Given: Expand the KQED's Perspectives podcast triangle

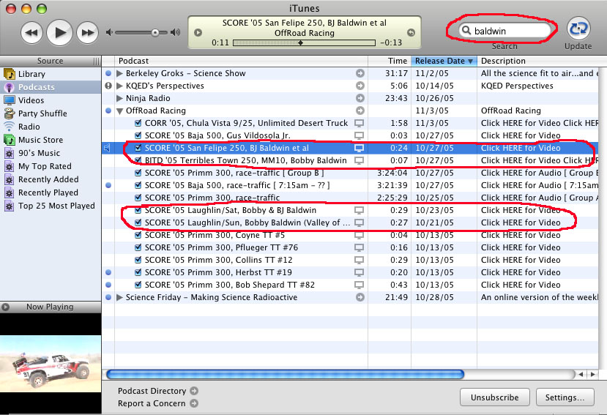Looking at the screenshot, I should [119, 86].
